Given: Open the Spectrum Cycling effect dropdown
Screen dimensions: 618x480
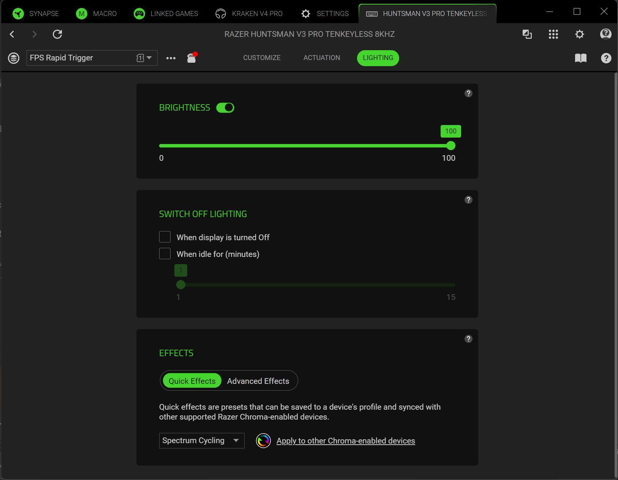Looking at the screenshot, I should click(x=201, y=441).
